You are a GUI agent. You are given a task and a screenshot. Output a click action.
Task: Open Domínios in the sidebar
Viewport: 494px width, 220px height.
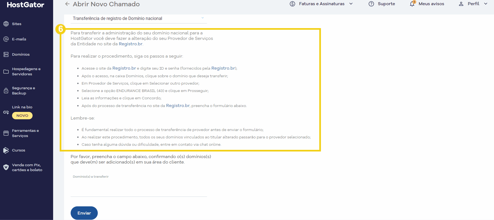point(21,54)
